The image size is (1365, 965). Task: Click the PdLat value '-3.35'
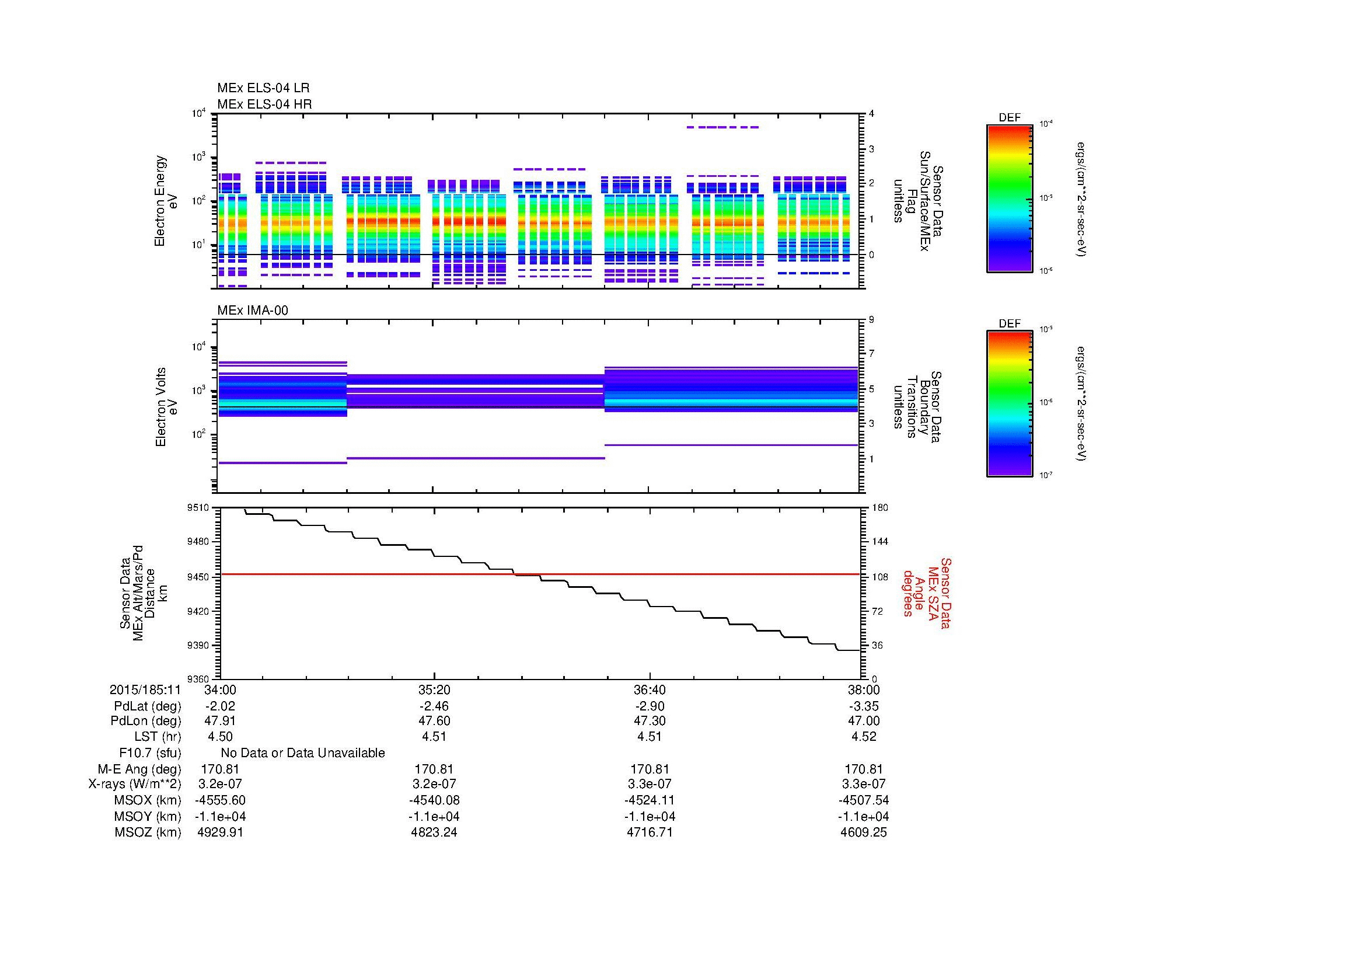863,706
